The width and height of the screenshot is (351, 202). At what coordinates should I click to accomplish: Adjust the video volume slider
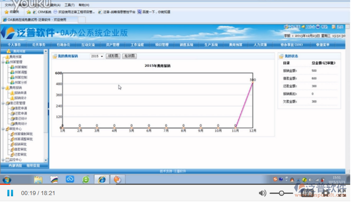click(x=281, y=193)
